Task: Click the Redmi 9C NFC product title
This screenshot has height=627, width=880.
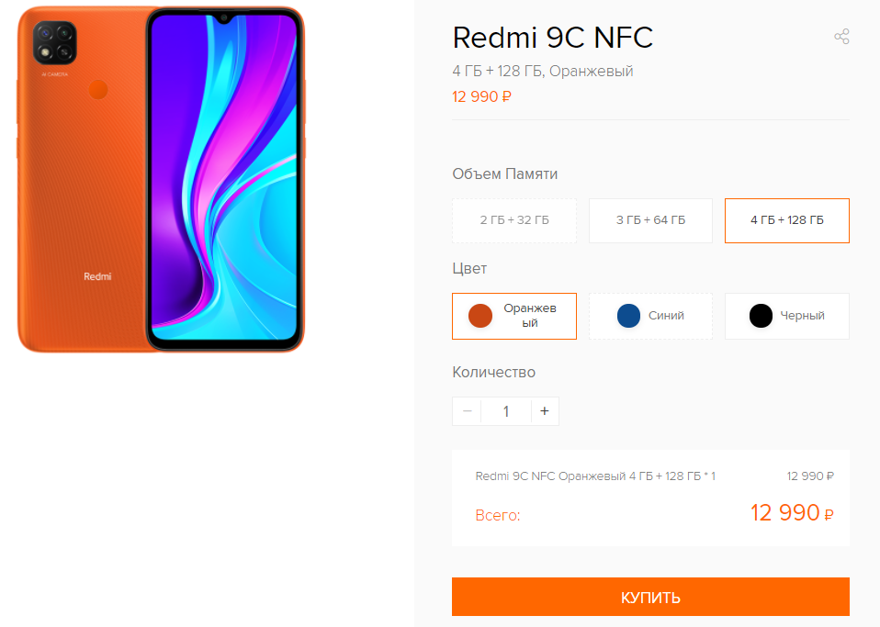Action: coord(552,38)
